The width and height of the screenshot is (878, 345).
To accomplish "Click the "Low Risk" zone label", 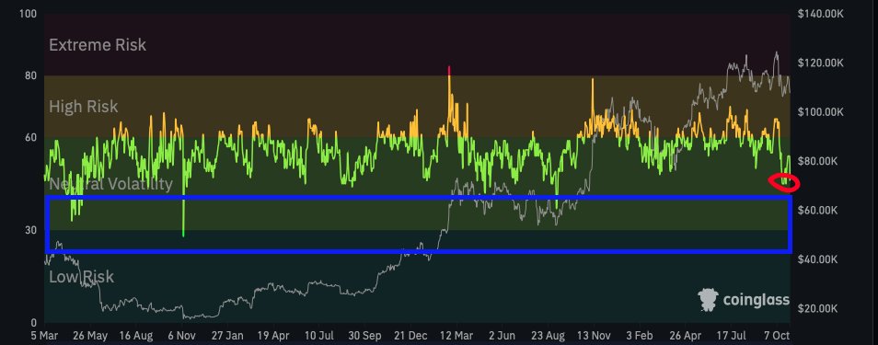I will pos(81,277).
